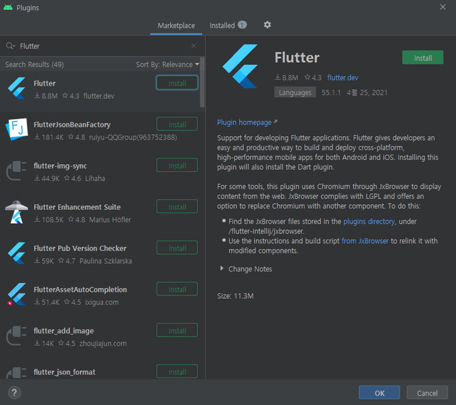Click the OK button
The width and height of the screenshot is (456, 405).
coord(379,393)
